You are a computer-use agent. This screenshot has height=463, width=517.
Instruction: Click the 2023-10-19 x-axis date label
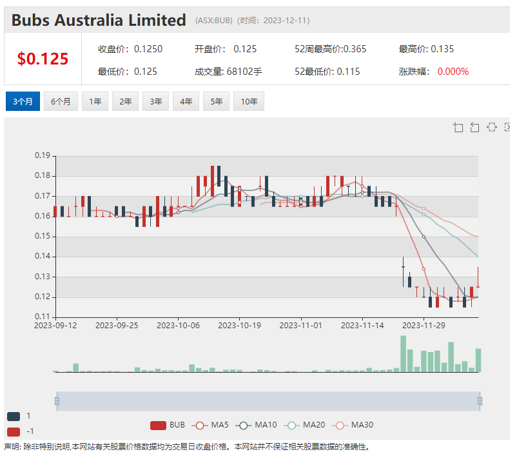click(239, 326)
